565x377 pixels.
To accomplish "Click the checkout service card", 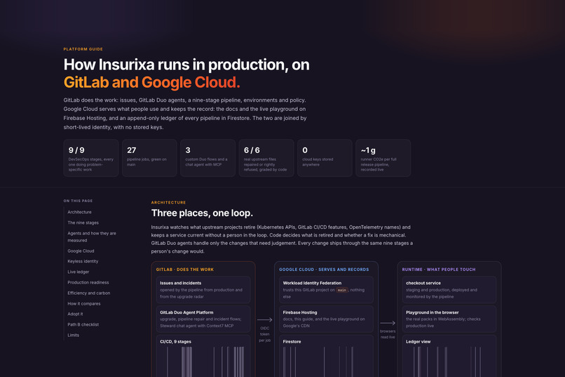I will click(x=449, y=290).
